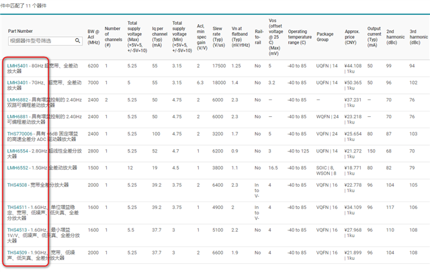Image resolution: width=430 pixels, height=272 pixels.
Task: Sort by Number of channels column header
Action: coord(114,37)
